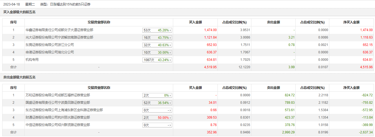The image size is (375, 137).
Task: Click 净买入金额 header in top table
Action: pos(351,23)
